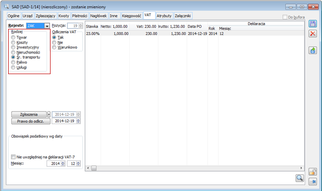Viewport: 322px width, 191px height.
Task: Select the Towar radio option
Action: pos(13,38)
